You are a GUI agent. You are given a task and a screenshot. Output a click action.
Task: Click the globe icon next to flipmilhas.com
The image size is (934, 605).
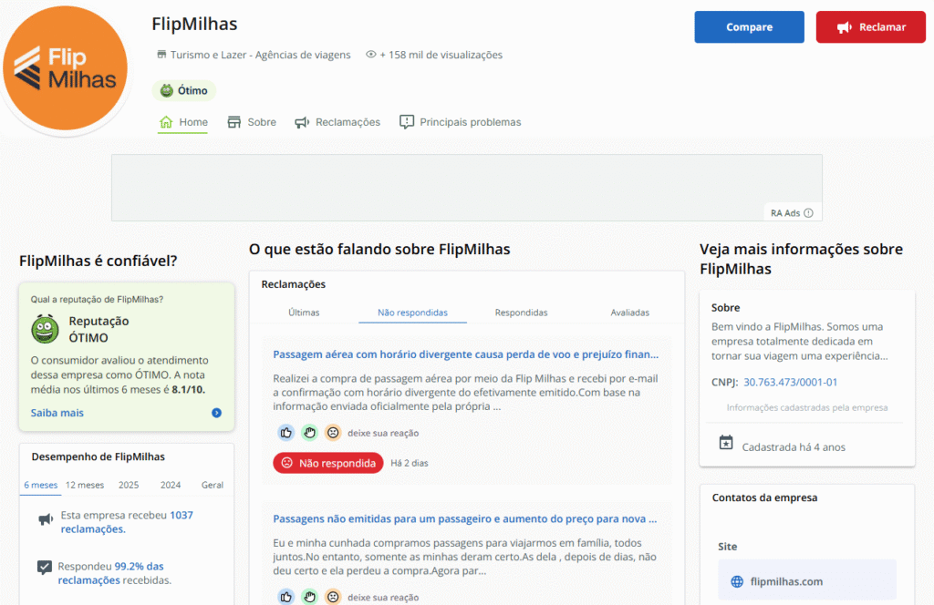[x=737, y=581]
